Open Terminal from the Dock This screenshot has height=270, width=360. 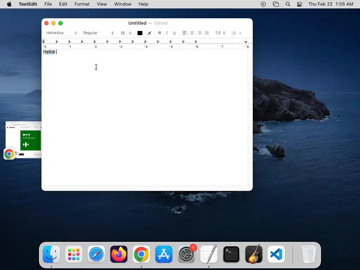click(231, 254)
